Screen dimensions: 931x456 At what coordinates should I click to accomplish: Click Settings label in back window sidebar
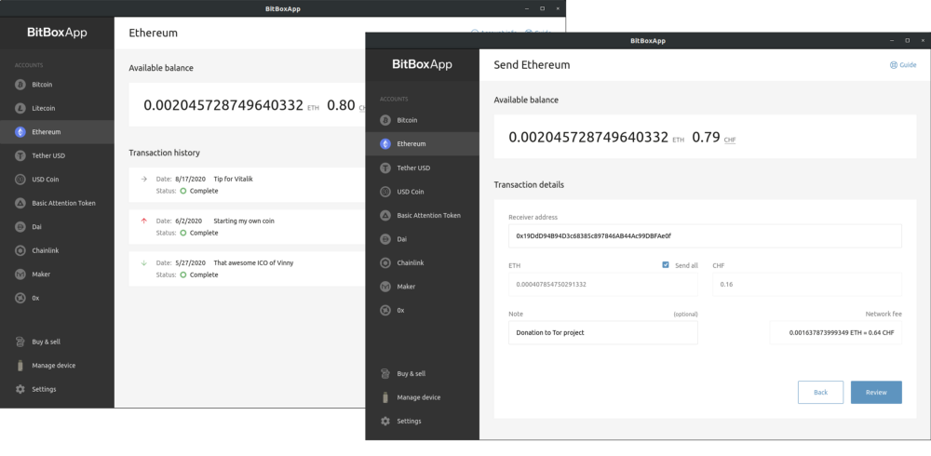point(44,390)
